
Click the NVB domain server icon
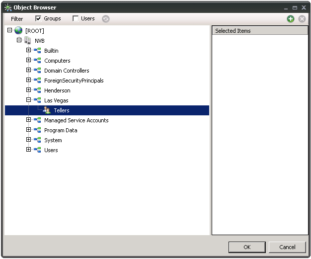(27, 40)
